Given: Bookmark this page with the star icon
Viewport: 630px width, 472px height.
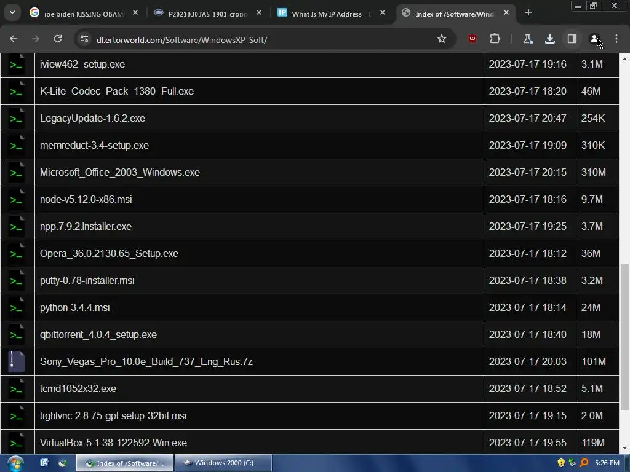Looking at the screenshot, I should (442, 39).
